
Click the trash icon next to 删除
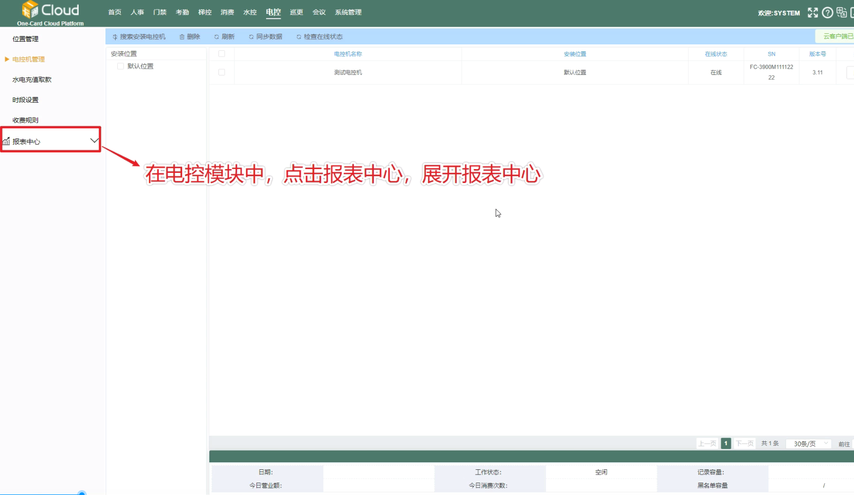click(x=182, y=37)
